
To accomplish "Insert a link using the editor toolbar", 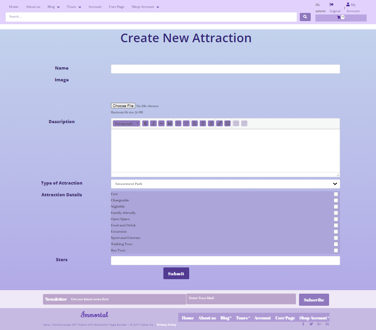I will tap(220, 124).
